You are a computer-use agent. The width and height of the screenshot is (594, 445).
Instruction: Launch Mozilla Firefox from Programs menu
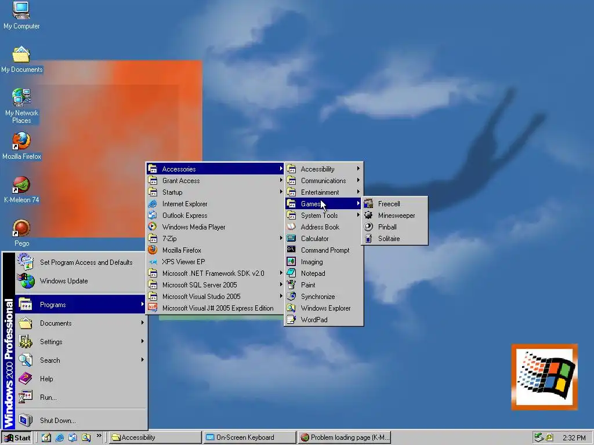tap(215, 250)
